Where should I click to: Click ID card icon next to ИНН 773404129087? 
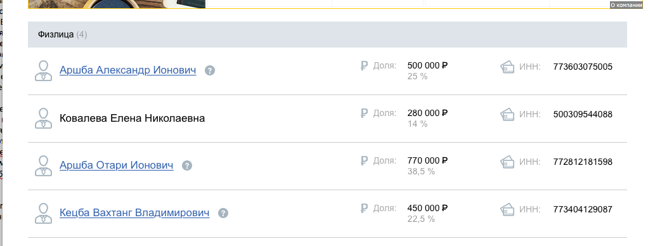click(507, 210)
